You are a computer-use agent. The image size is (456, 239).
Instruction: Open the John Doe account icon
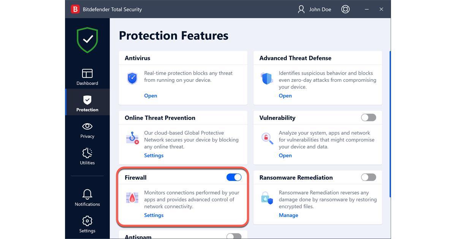click(x=301, y=9)
